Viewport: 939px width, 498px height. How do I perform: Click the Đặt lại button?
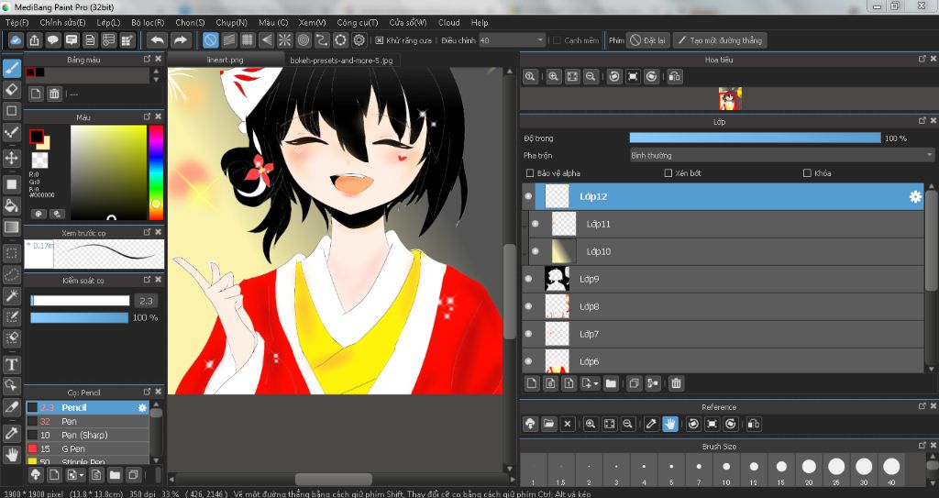click(x=648, y=40)
